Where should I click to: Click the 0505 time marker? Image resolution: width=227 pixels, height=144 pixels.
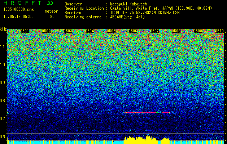tap(111, 31)
